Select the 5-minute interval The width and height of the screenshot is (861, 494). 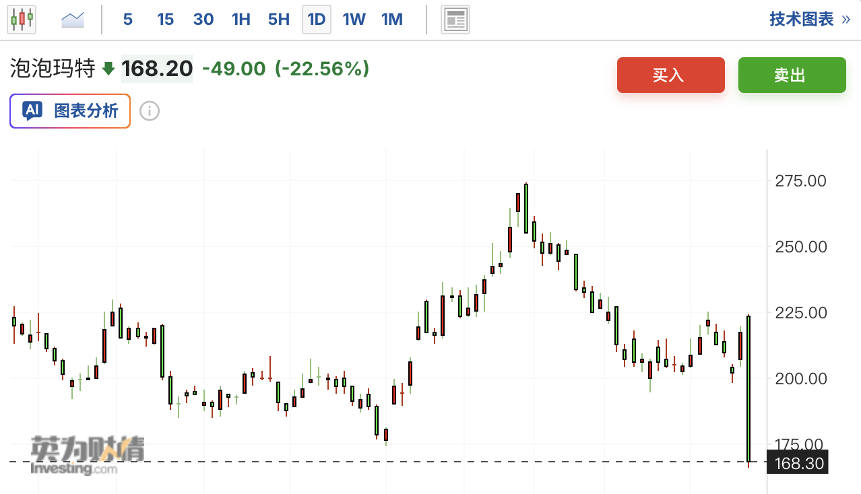pos(127,20)
